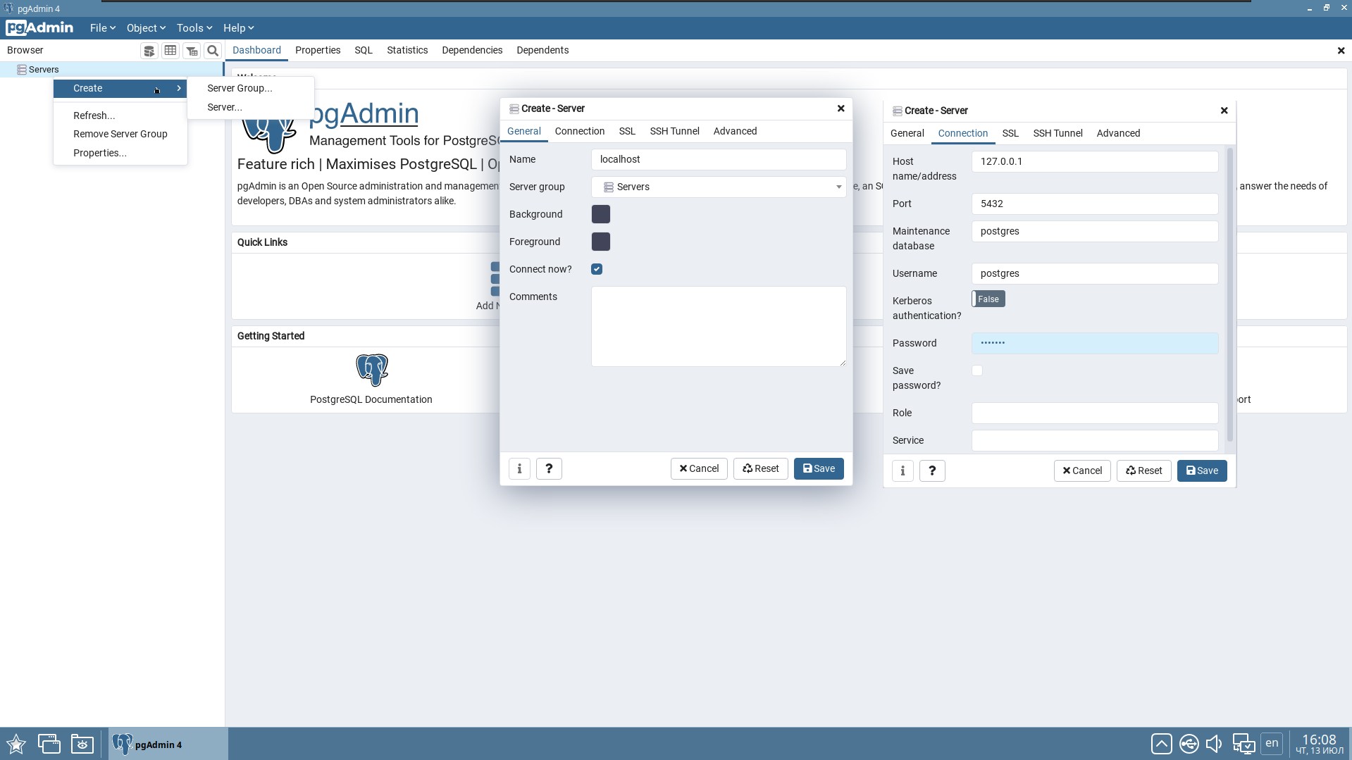The height and width of the screenshot is (760, 1352).
Task: Open SSH Tunnel tab in the General dialog
Action: pos(674,131)
